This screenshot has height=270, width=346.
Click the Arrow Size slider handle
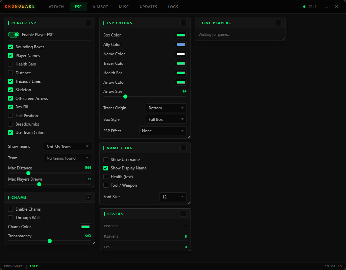[x=125, y=97]
